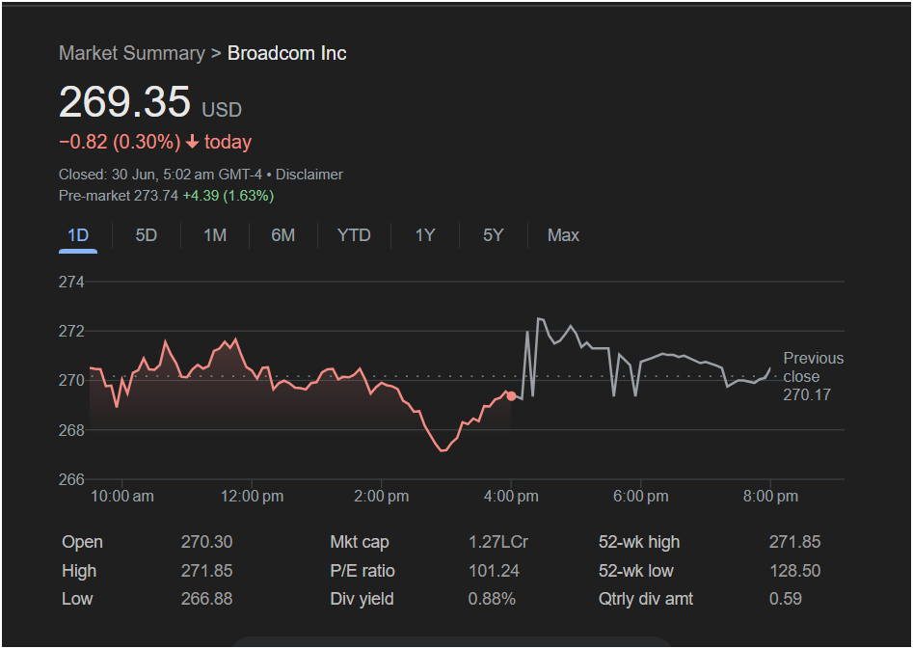Click the USD currency label
The image size is (913, 649).
coord(222,110)
